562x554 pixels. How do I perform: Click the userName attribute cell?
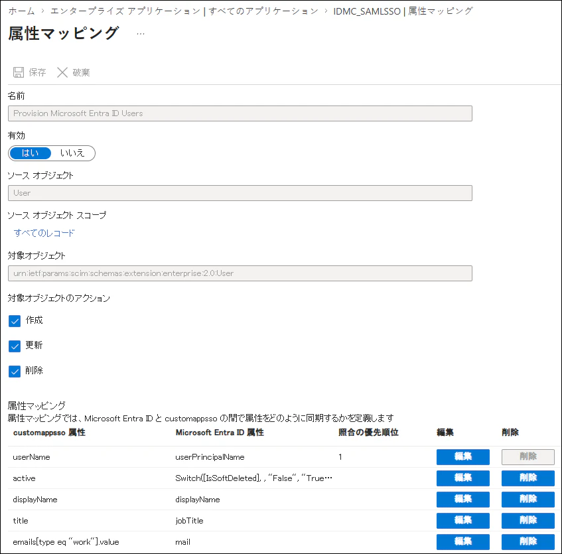click(x=32, y=457)
